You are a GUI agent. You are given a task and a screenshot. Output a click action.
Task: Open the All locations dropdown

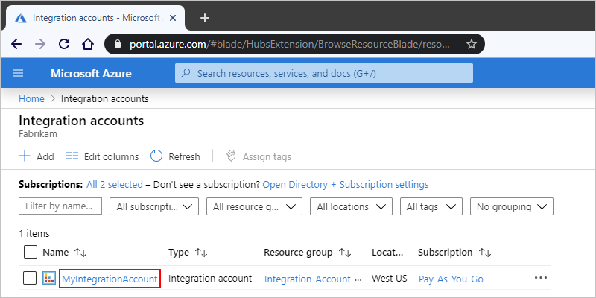(351, 206)
